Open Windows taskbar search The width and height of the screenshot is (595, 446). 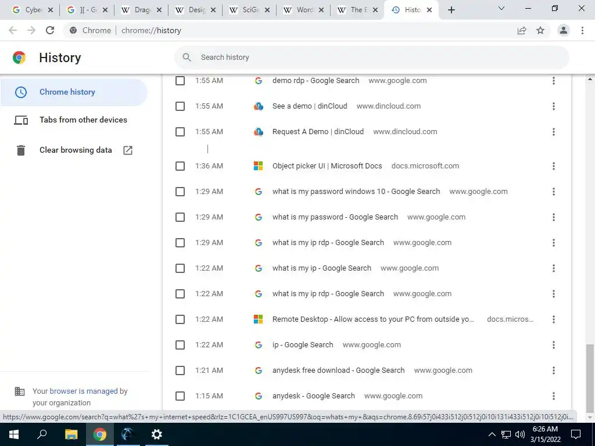coord(42,434)
